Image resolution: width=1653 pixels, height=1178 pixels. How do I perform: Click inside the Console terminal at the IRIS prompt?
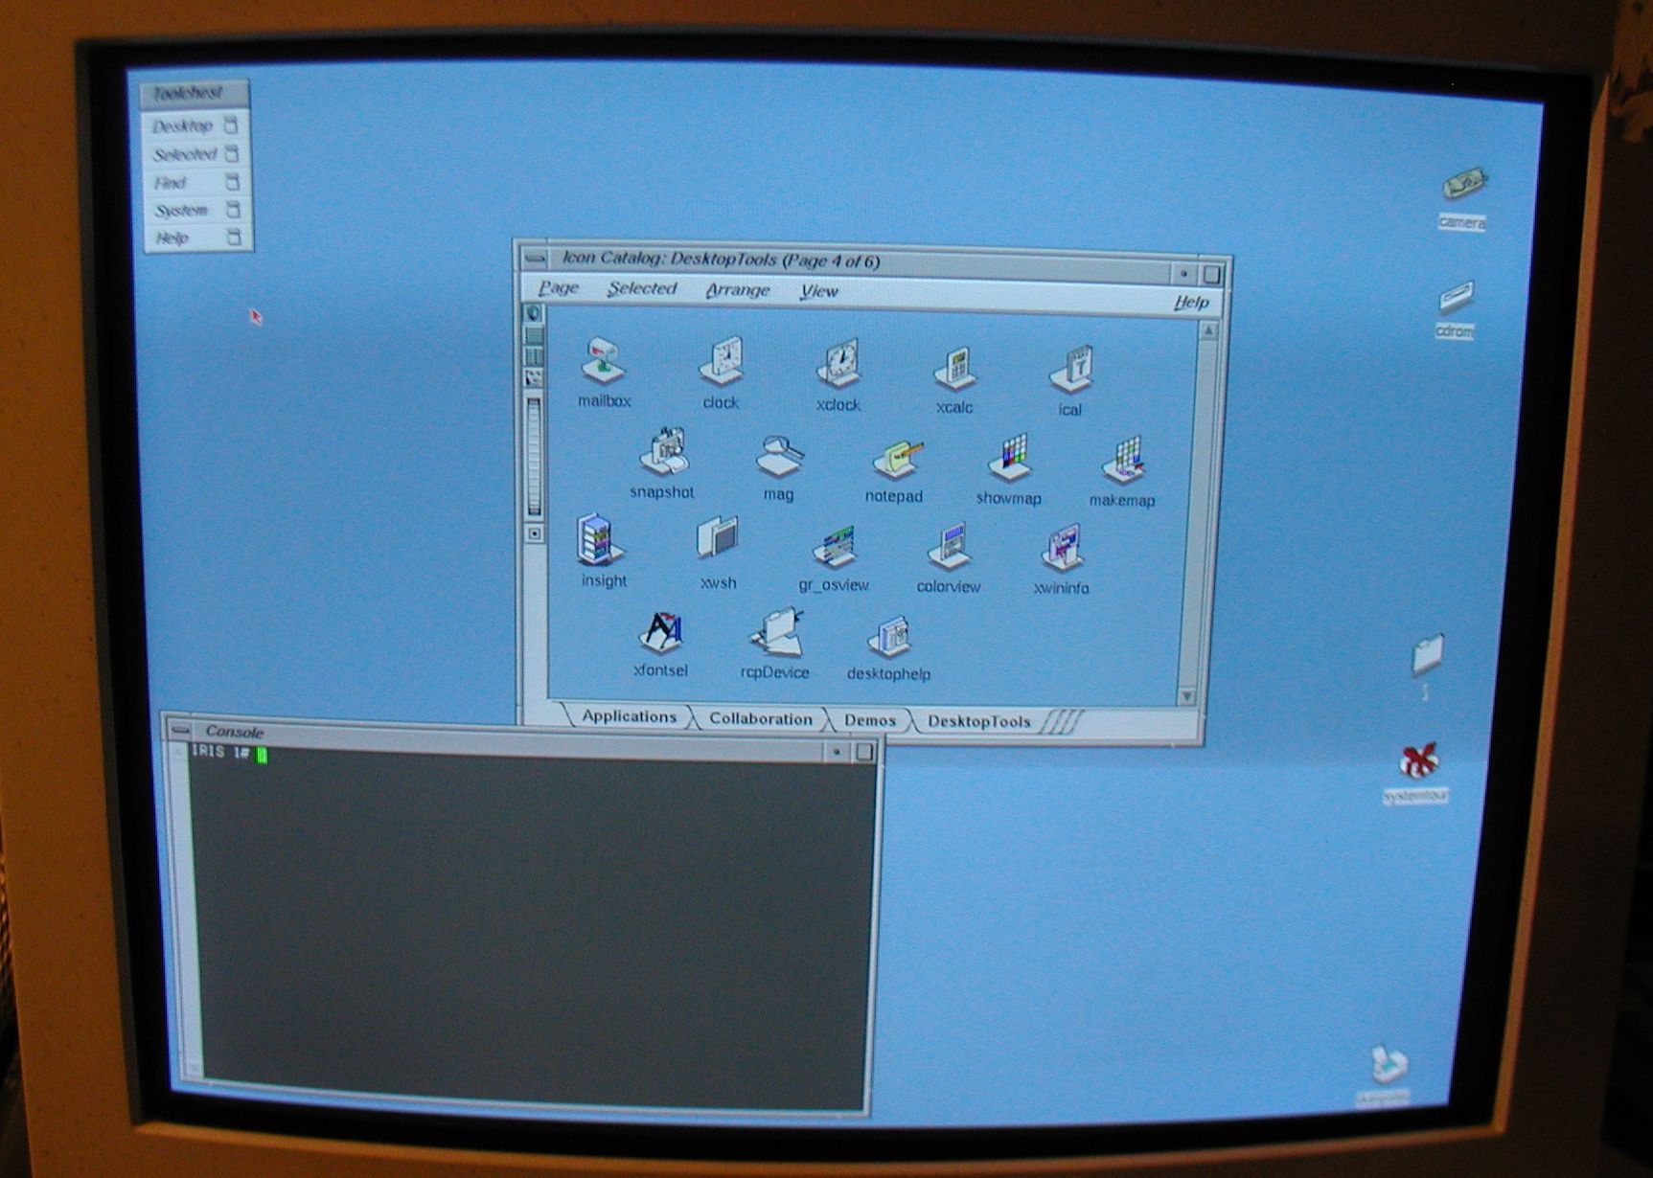pos(262,754)
